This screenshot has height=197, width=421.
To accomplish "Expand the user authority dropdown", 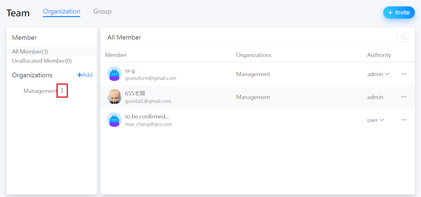I will [376, 120].
